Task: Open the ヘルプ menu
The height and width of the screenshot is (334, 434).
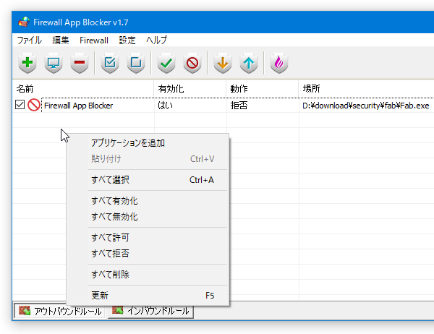Action: (157, 40)
